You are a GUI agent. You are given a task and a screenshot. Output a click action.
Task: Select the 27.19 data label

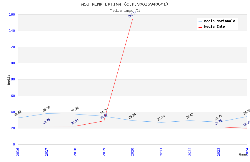[x=161, y=118]
